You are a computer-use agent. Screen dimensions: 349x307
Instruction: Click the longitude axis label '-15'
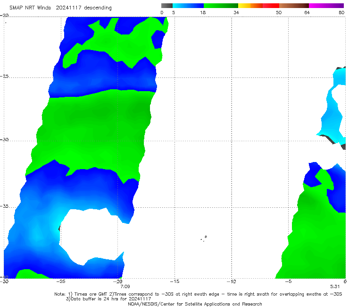(174, 281)
